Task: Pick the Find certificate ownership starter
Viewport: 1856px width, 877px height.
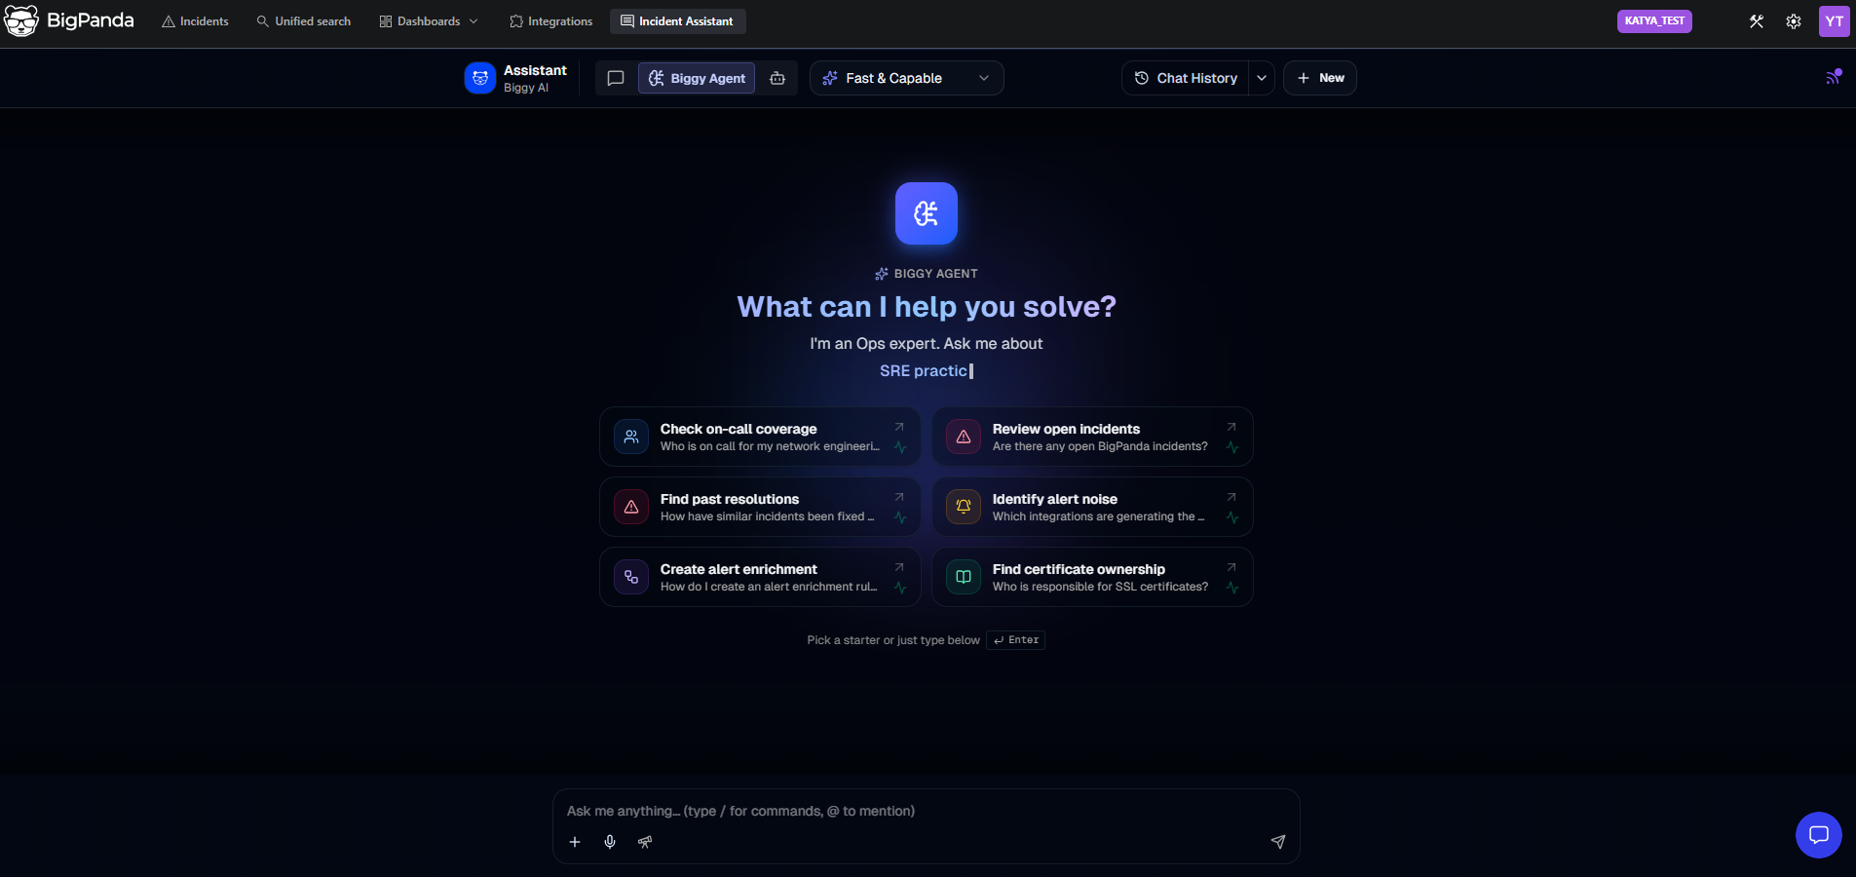Action: (1092, 577)
